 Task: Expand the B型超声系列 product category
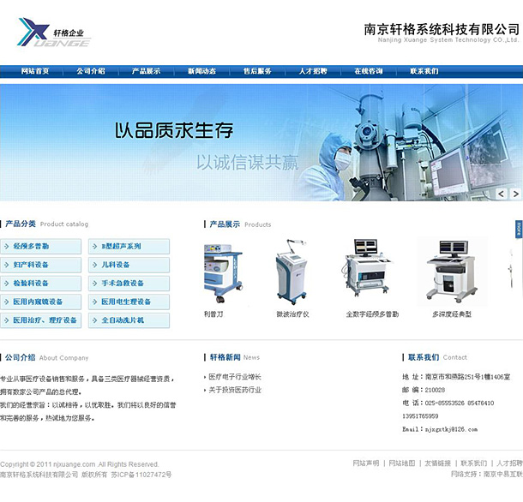[129, 247]
